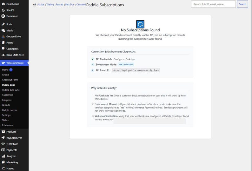Click the api.paddle.com subscriptions URL
Image resolution: width=252 pixels, height=171 pixels.
click(x=136, y=70)
